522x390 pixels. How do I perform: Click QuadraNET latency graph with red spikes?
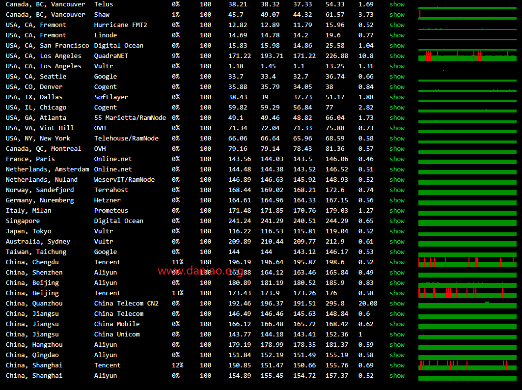click(x=467, y=56)
